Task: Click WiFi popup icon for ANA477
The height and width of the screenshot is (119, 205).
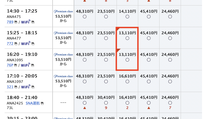Action: click(x=33, y=44)
